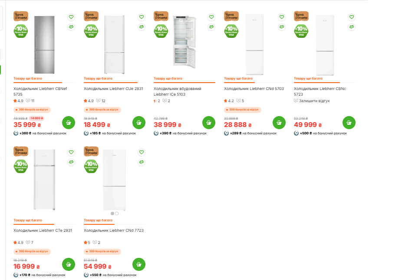
Task: Click Залишити відгук for CBNc 5723
Action: pos(314,101)
